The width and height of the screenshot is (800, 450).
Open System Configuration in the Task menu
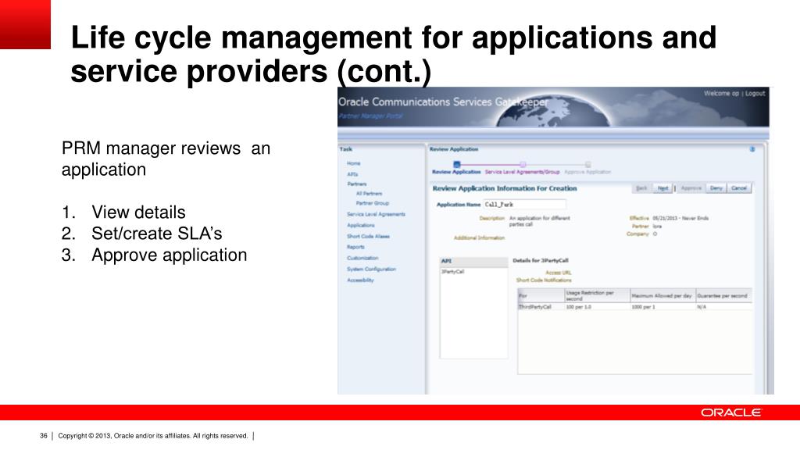371,269
